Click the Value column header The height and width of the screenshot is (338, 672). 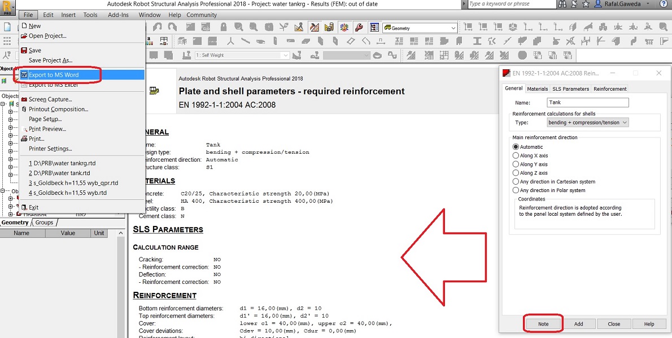pos(68,233)
